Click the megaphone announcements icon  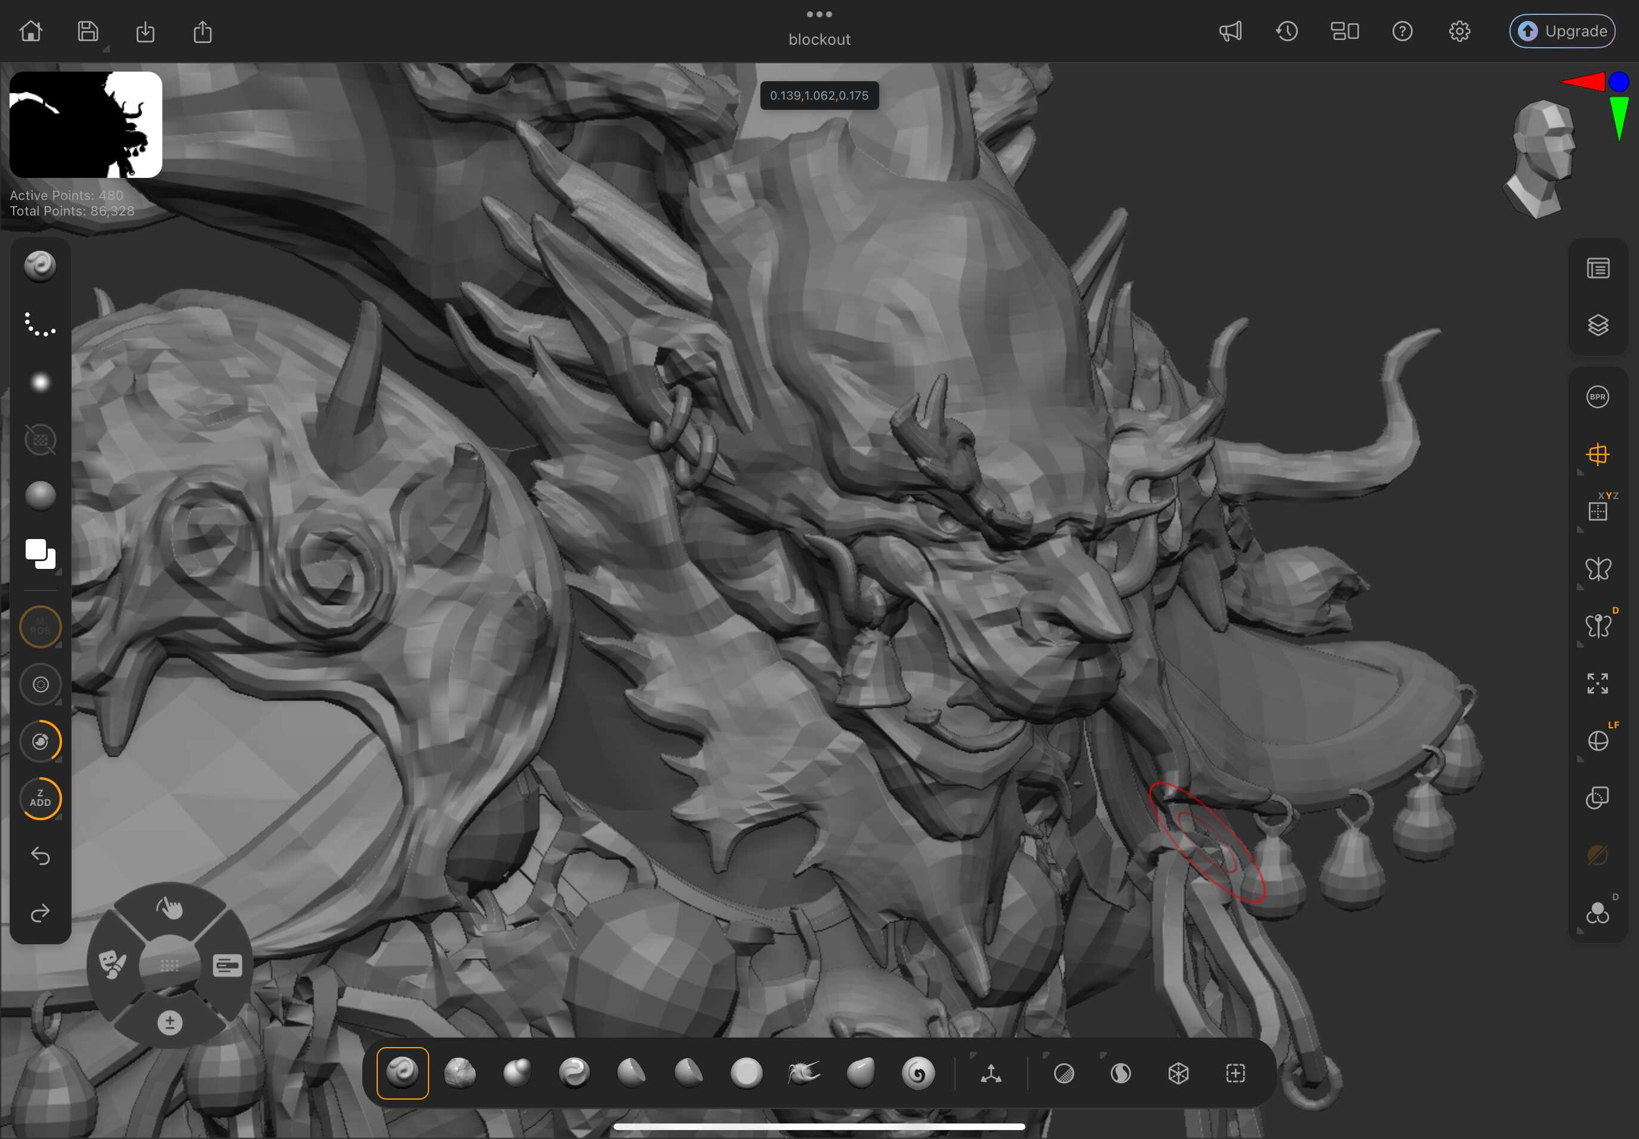tap(1230, 32)
